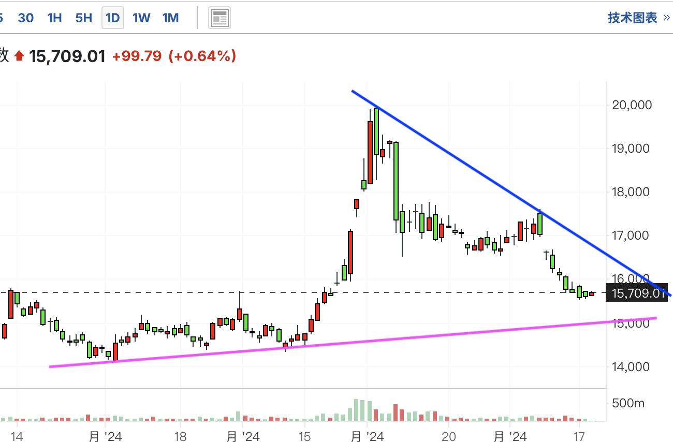Click the date label 20 on the time axis

pyautogui.click(x=448, y=437)
